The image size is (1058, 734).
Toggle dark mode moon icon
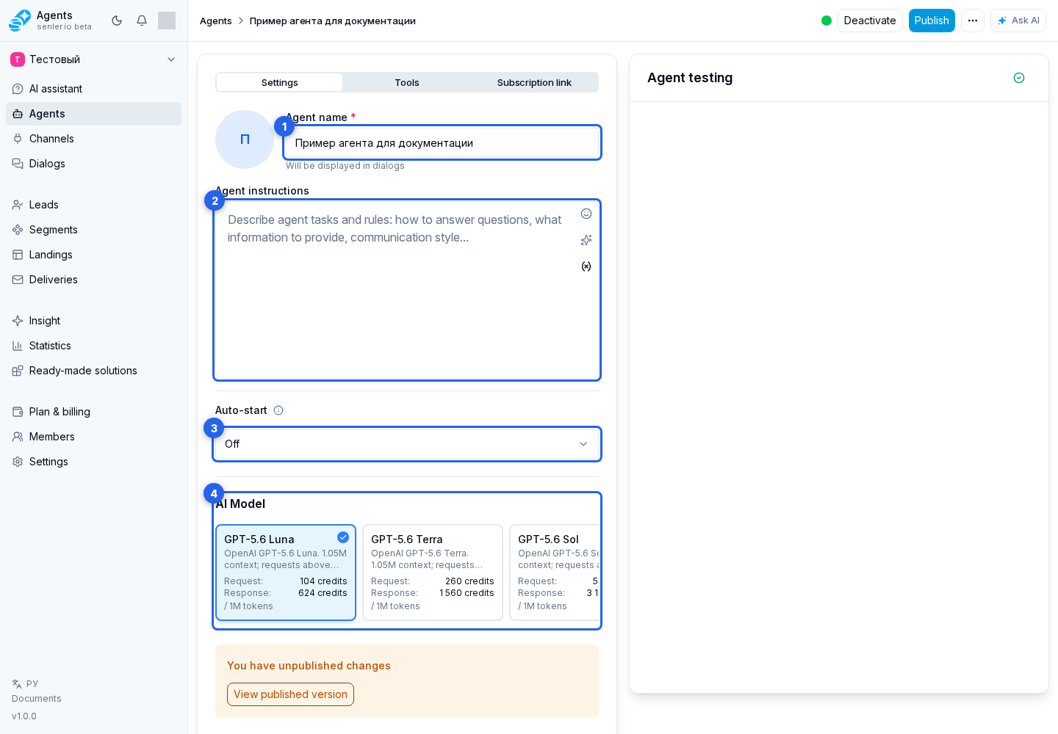117,21
